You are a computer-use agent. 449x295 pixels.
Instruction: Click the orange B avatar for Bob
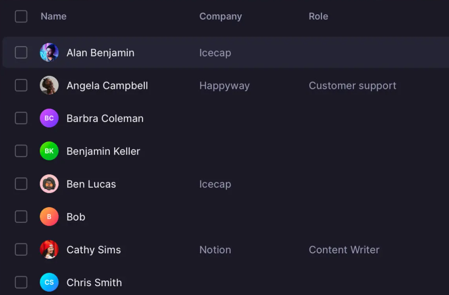click(49, 217)
